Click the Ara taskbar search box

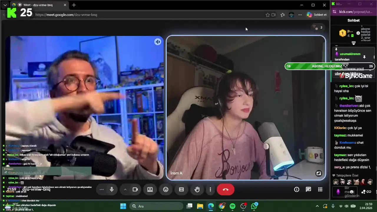(156, 206)
